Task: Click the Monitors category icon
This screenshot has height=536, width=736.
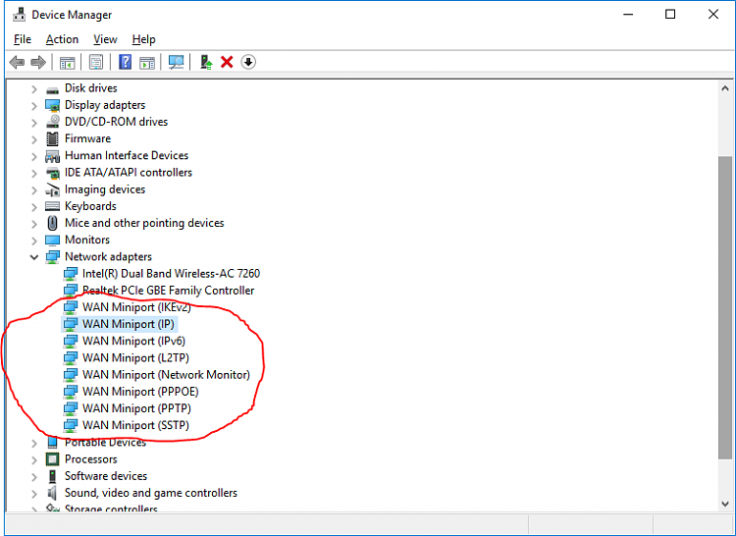Action: coord(53,241)
